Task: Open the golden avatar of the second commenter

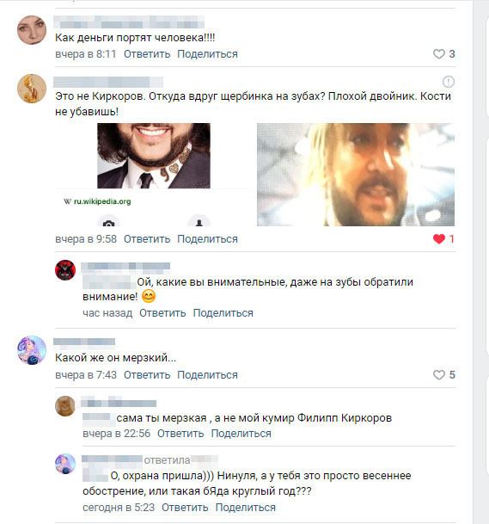Action: point(32,89)
